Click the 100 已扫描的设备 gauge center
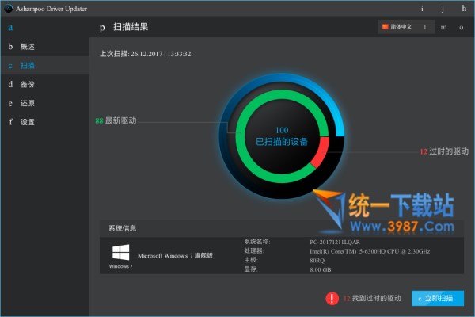The width and height of the screenshot is (475, 317). [282, 136]
